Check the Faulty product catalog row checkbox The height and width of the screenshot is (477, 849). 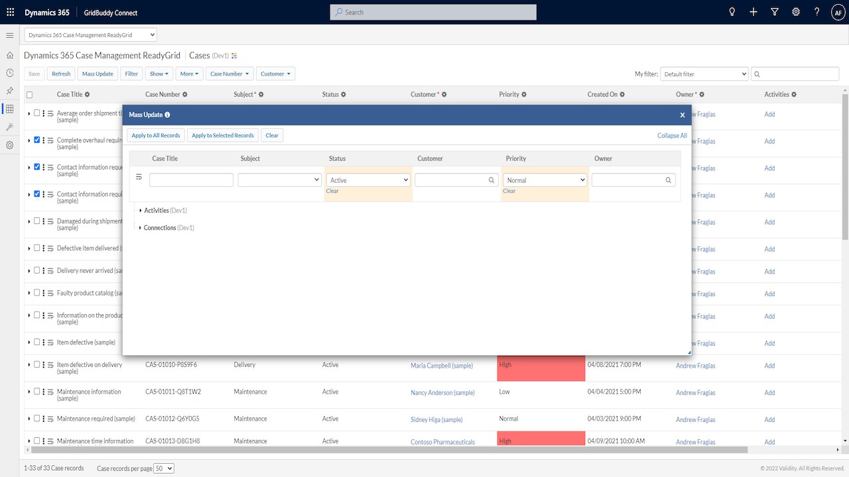(x=37, y=292)
